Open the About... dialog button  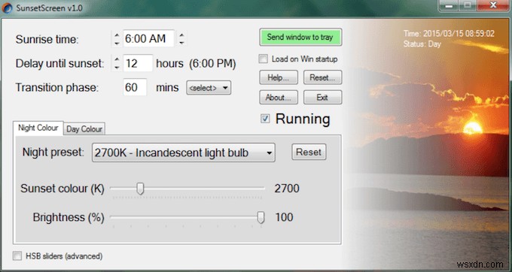279,98
